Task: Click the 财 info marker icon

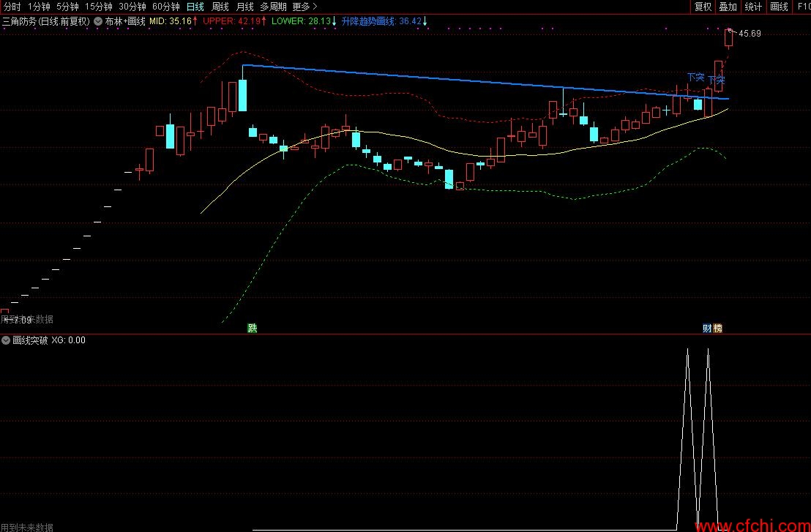Action: [x=707, y=328]
